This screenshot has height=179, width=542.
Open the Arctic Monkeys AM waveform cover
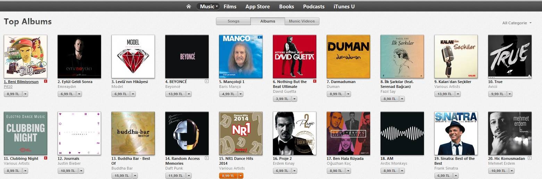(x=402, y=133)
